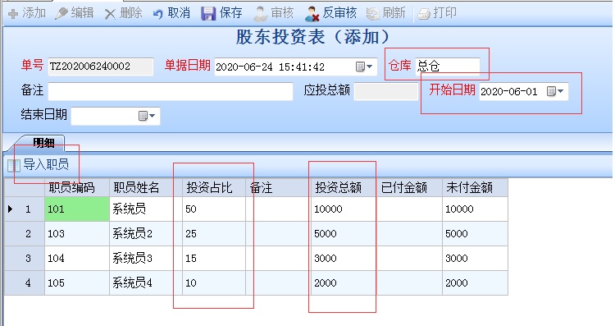Click the 保存 floppy disk icon
The height and width of the screenshot is (326, 615).
(x=208, y=14)
